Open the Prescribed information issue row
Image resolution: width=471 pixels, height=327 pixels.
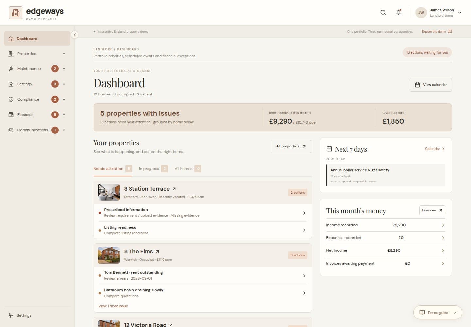coord(202,213)
